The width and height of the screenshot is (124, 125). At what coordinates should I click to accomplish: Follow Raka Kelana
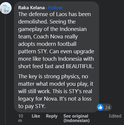point(55,8)
